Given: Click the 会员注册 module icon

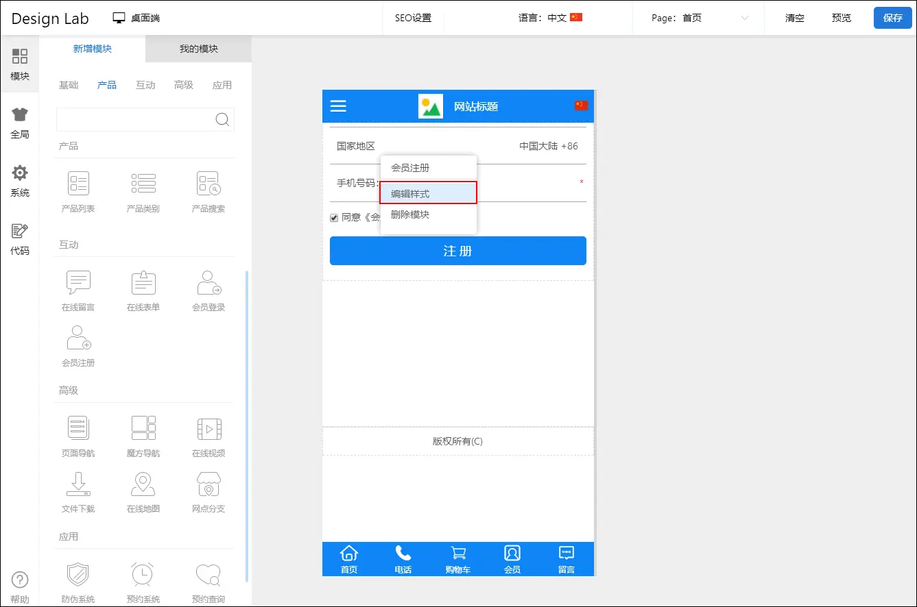Looking at the screenshot, I should tap(78, 338).
